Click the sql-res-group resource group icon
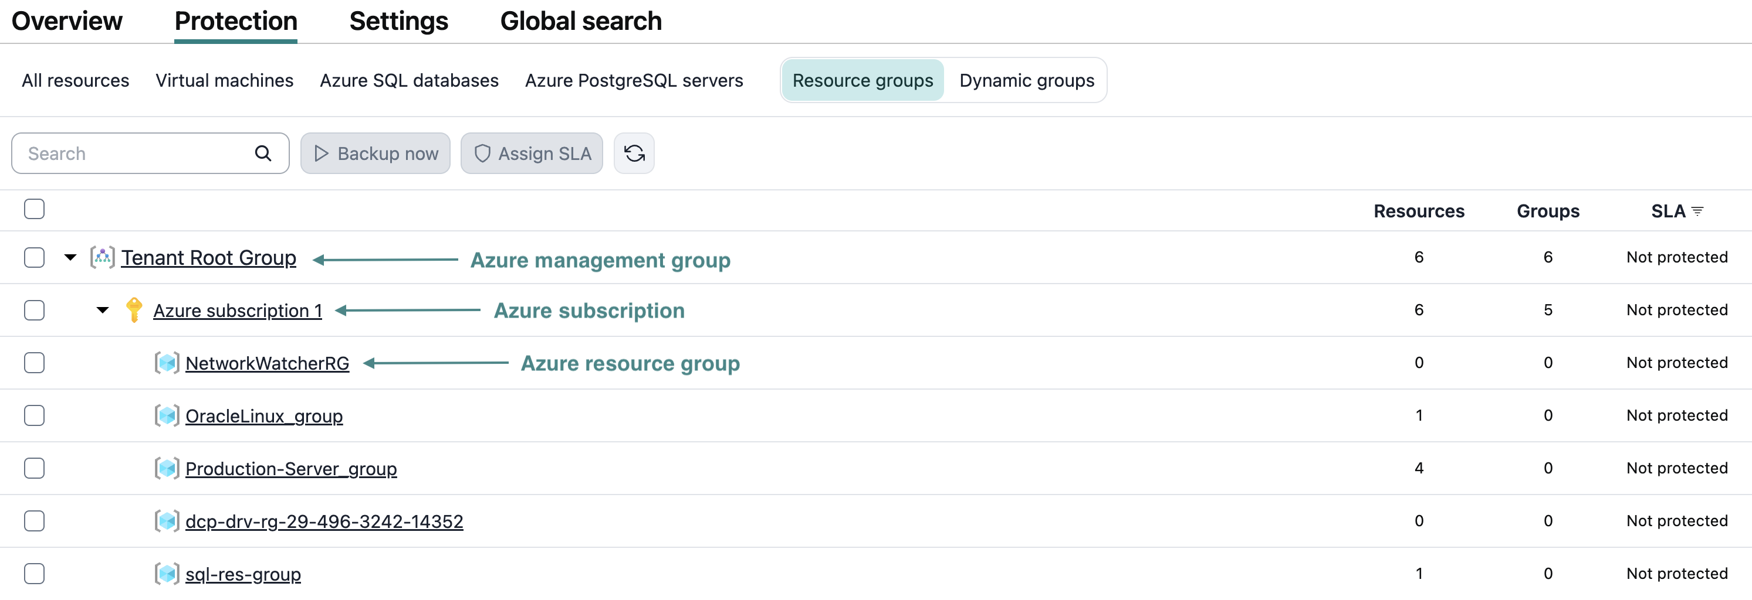The height and width of the screenshot is (600, 1752). coord(167,574)
